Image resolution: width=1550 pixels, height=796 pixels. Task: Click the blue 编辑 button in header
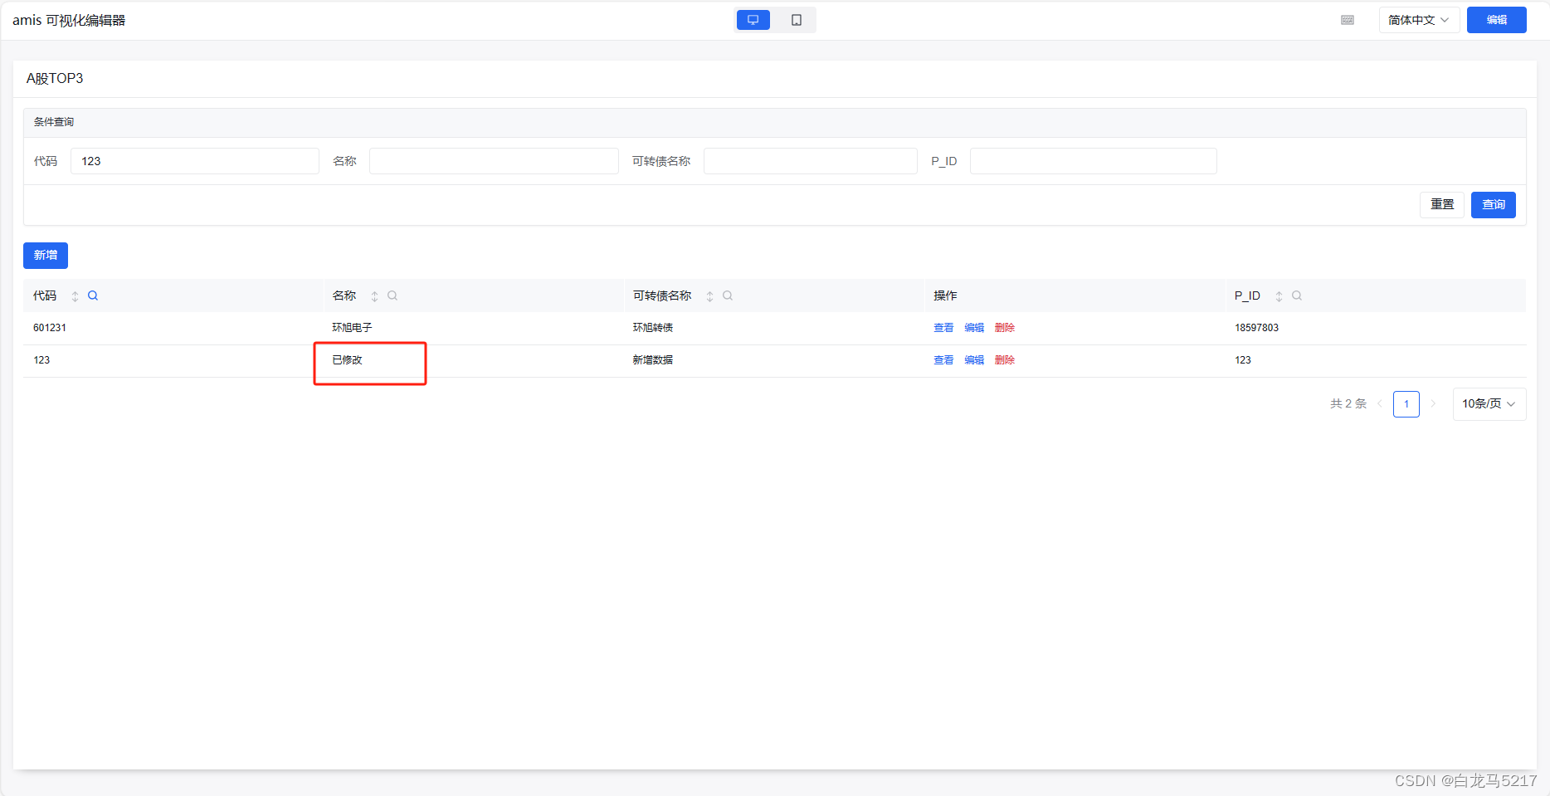1496,20
